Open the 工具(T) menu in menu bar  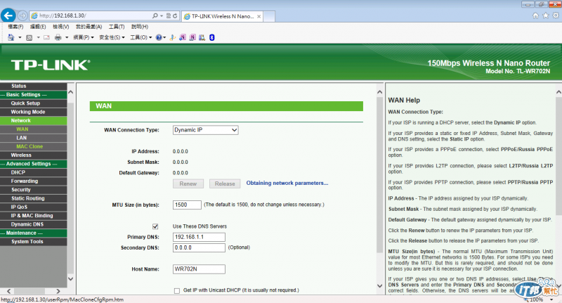coord(117,27)
